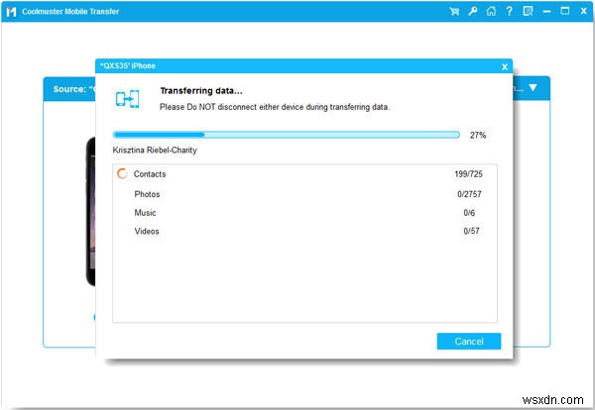Click the Coolmuster app logo
This screenshot has width=595, height=410.
click(x=11, y=11)
